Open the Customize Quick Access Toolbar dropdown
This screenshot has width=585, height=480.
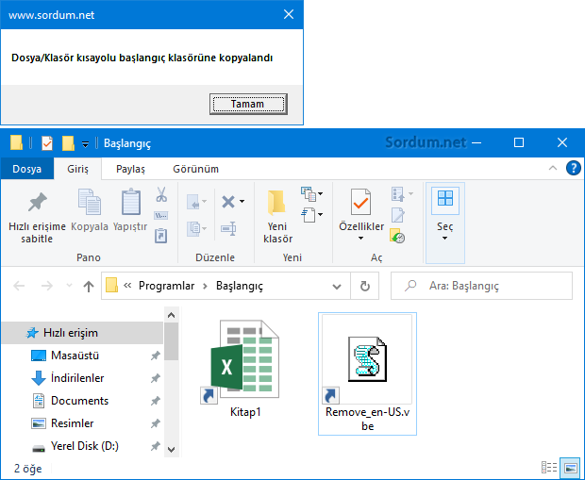[86, 144]
